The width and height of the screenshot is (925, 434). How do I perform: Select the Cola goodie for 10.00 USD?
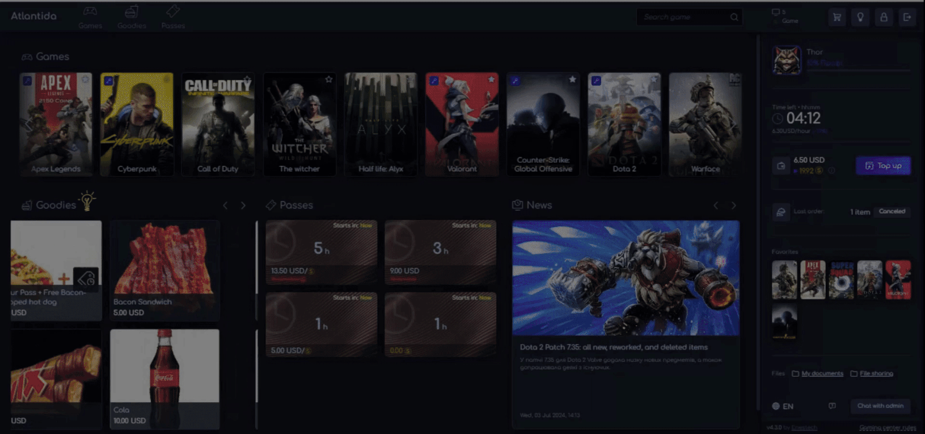164,379
